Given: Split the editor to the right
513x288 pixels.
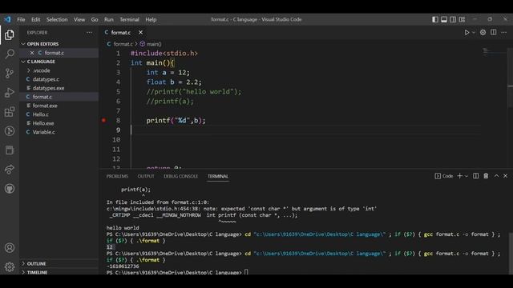Looking at the screenshot, I should pyautogui.click(x=494, y=32).
